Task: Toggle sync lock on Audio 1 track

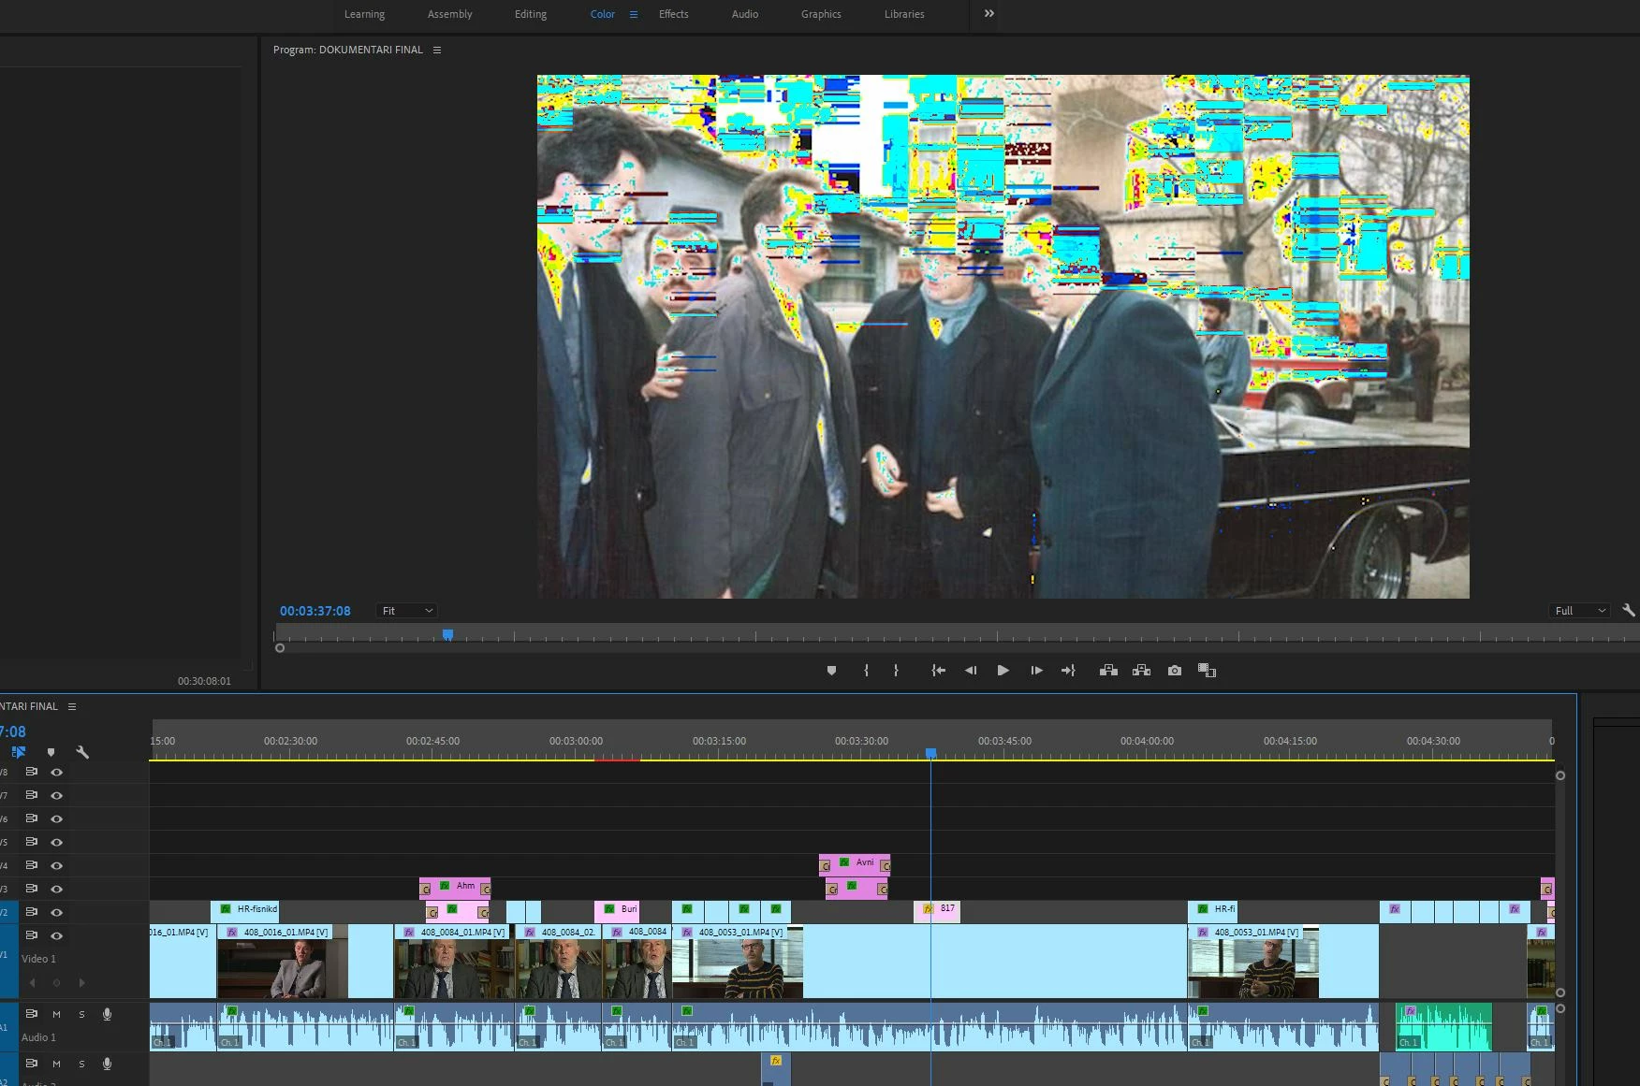Action: tap(31, 1014)
